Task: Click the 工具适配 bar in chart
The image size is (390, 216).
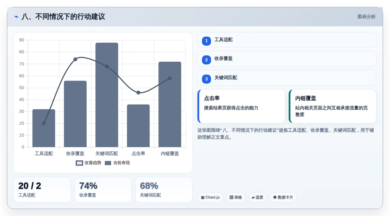Action: click(44, 128)
